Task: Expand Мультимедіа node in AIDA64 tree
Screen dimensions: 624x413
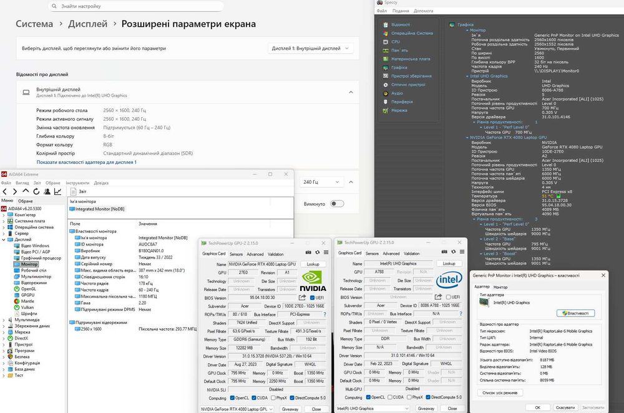Action: point(4,320)
